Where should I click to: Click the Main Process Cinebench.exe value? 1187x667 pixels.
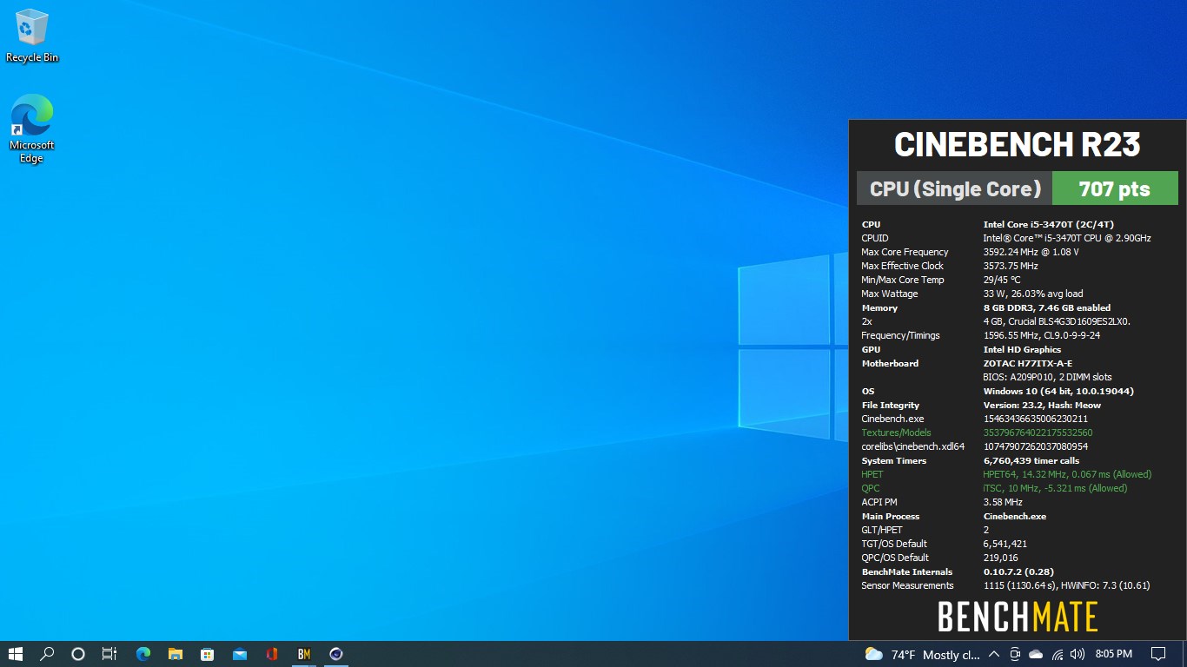click(1015, 516)
